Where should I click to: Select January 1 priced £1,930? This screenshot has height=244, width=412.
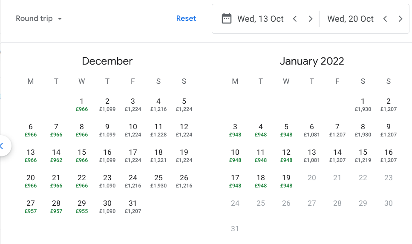point(363,105)
